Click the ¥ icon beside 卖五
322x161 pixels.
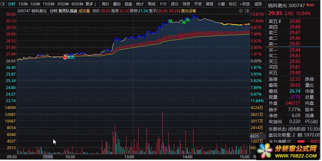279,21
